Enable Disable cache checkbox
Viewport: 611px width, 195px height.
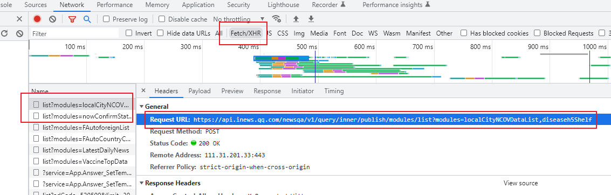point(162,19)
